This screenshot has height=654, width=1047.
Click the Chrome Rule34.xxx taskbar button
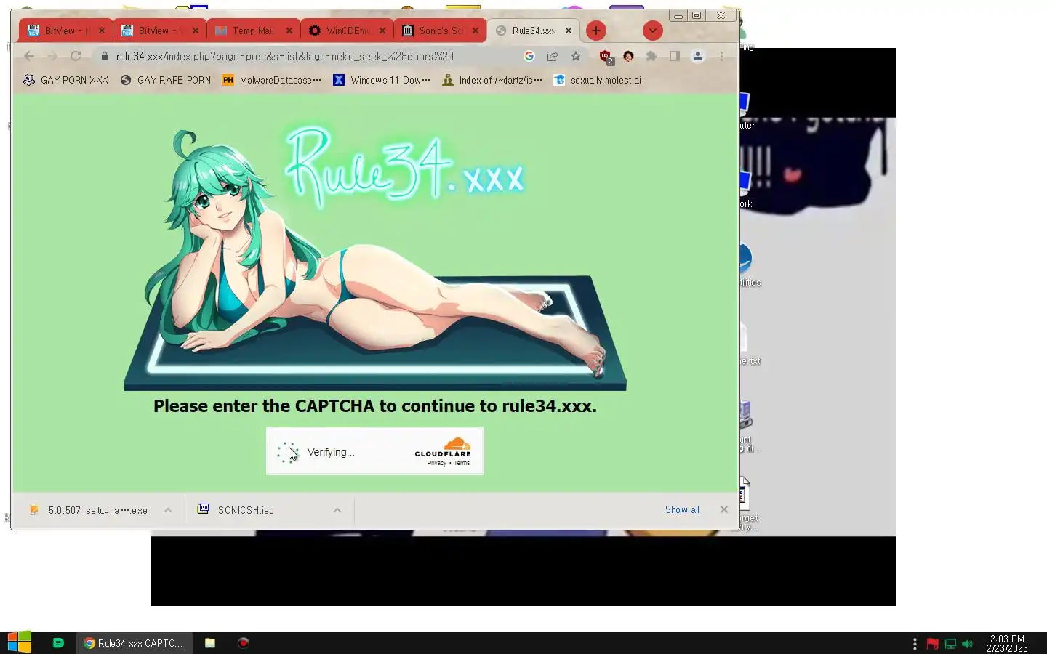[135, 643]
